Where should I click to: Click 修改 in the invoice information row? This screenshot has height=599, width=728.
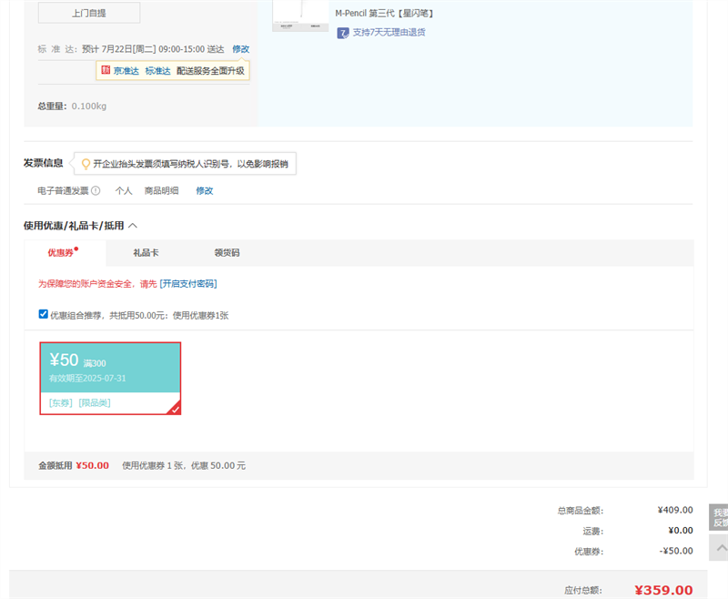204,191
